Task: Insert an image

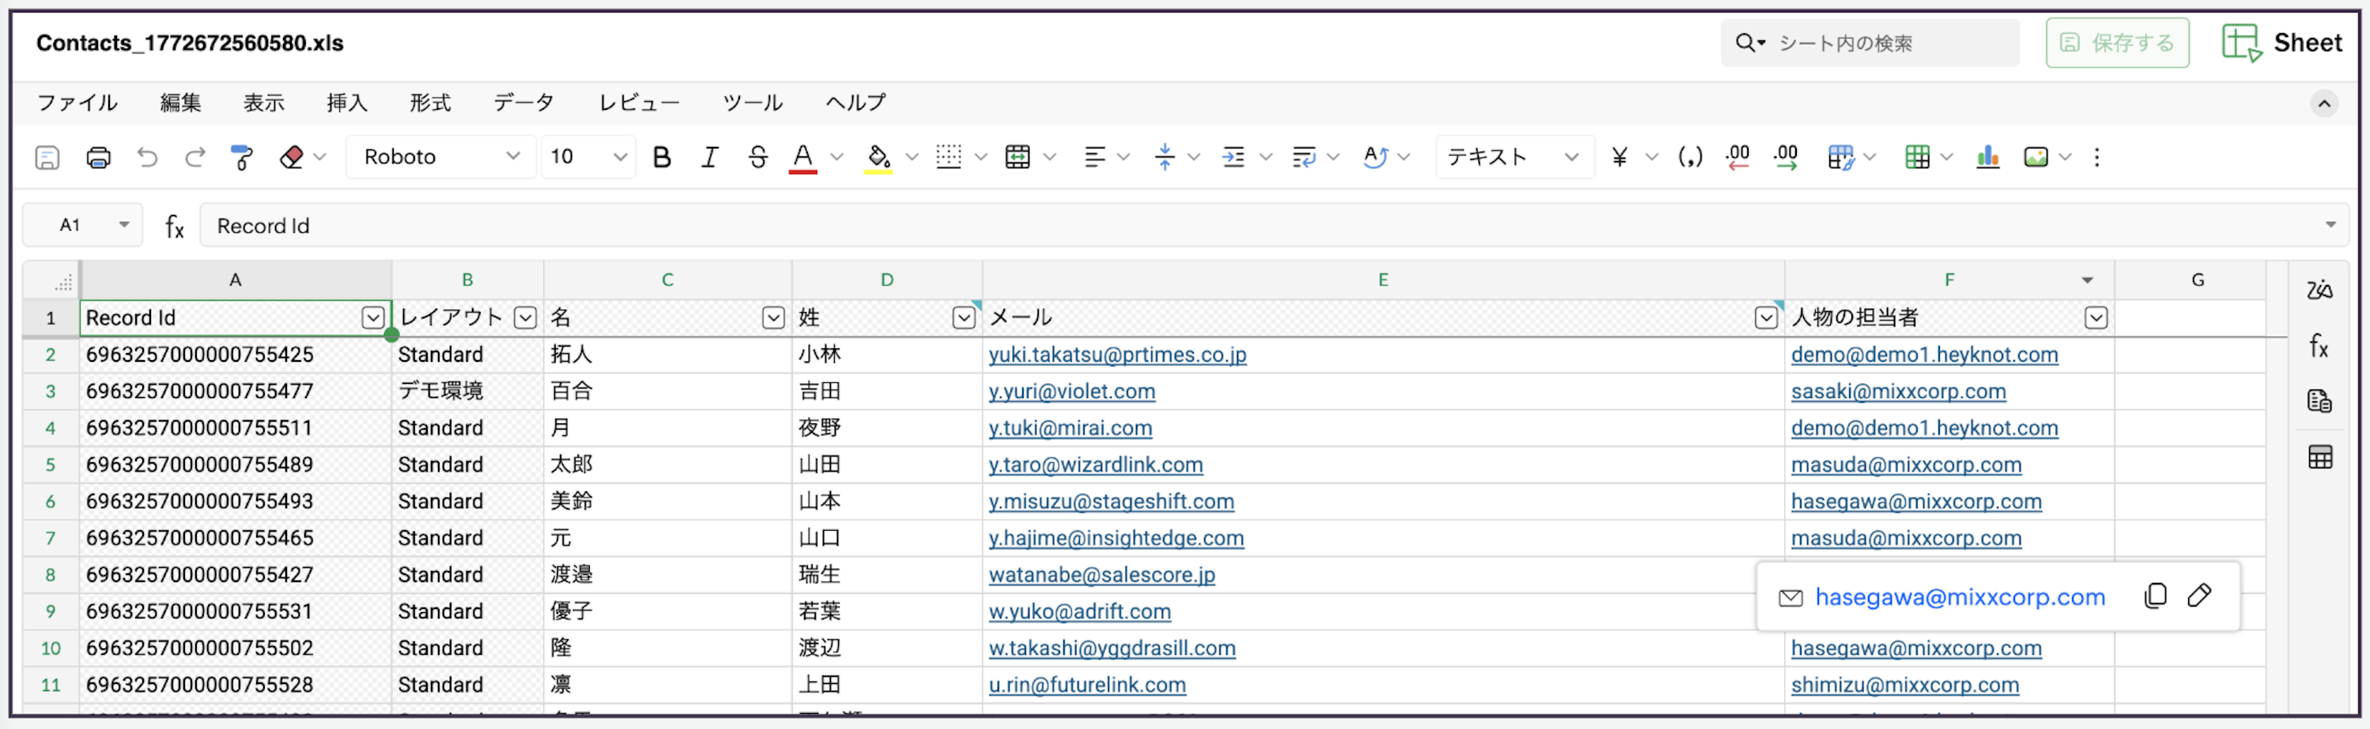Action: tap(2036, 157)
